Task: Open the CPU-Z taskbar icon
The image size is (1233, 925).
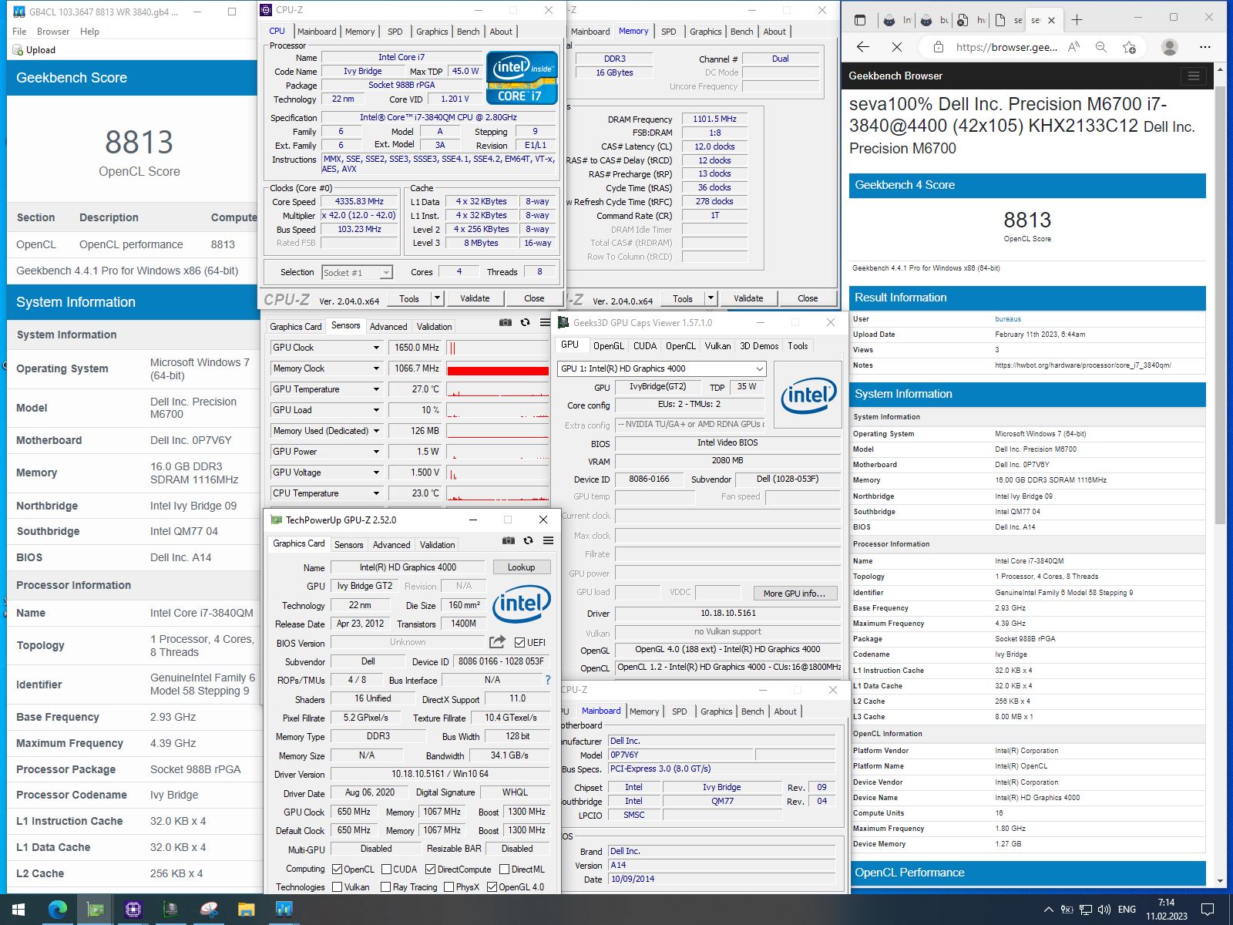Action: [133, 910]
